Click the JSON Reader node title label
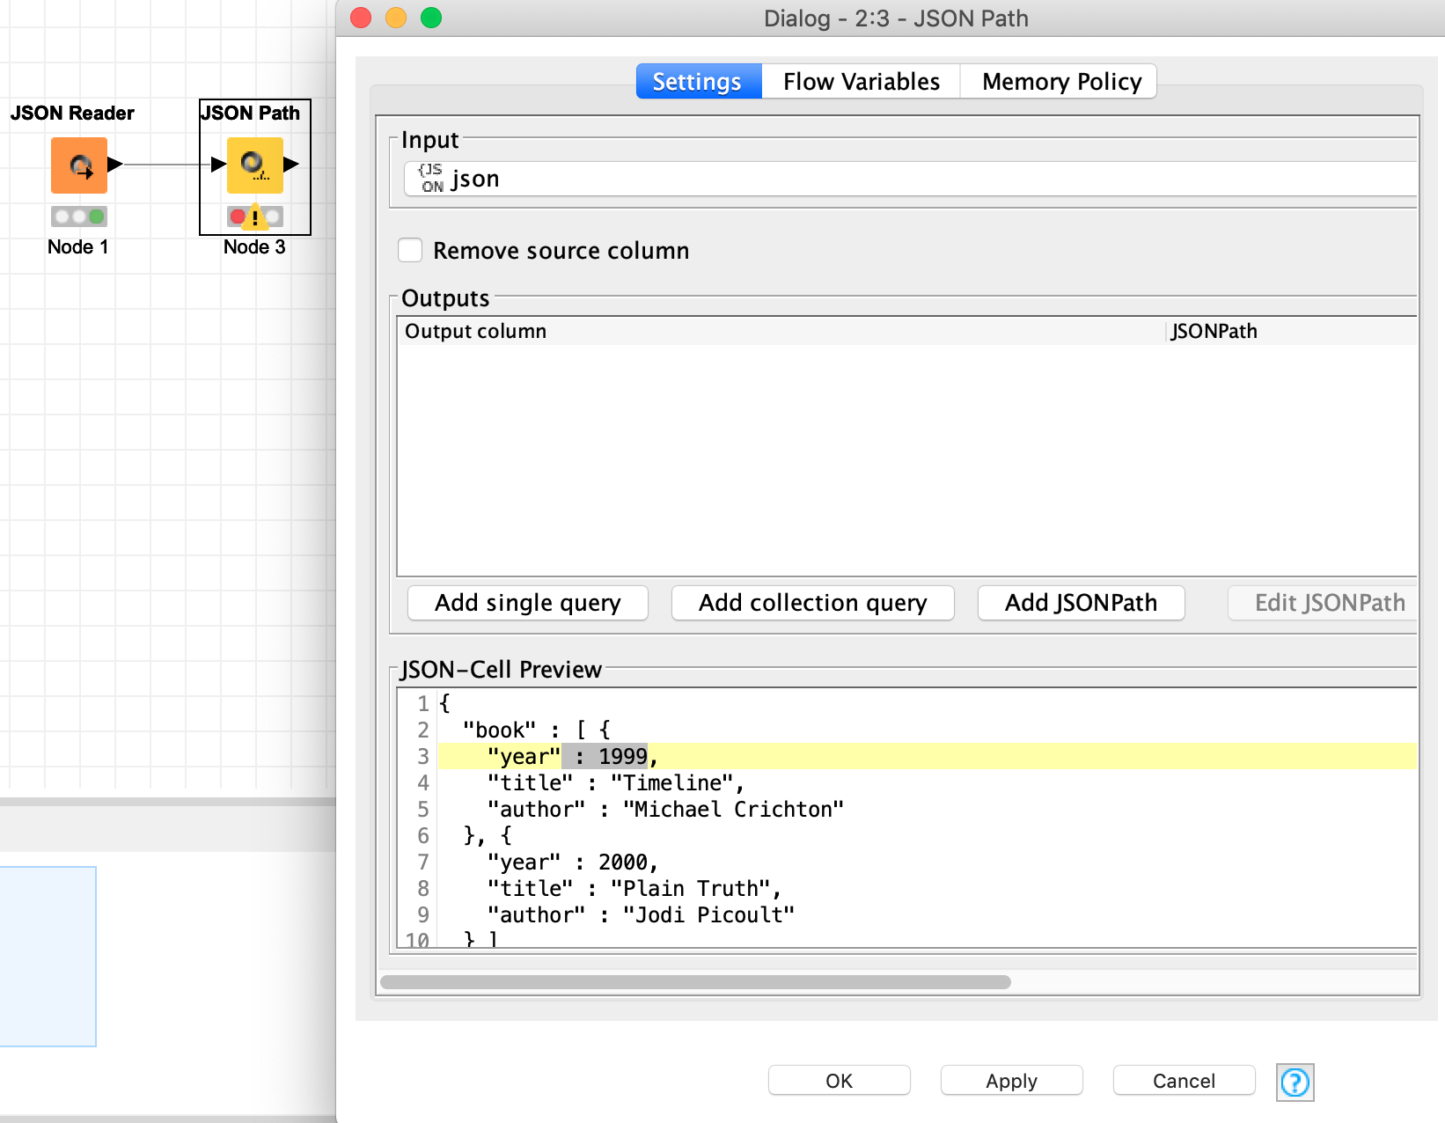 pyautogui.click(x=72, y=113)
